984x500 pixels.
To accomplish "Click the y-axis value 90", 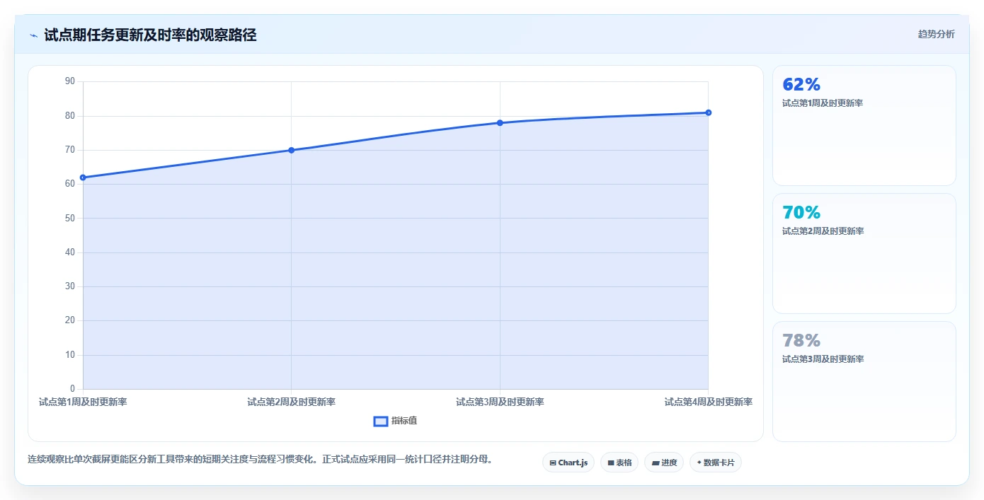I will 70,81.
